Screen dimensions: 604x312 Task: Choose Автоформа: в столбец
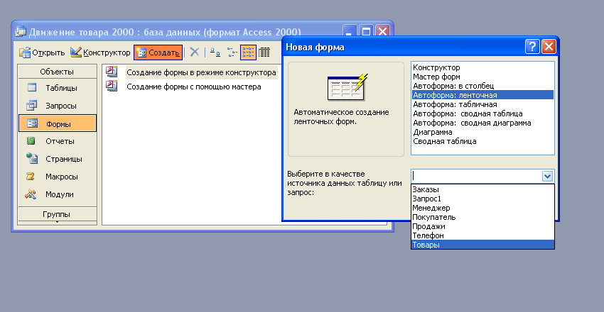482,86
